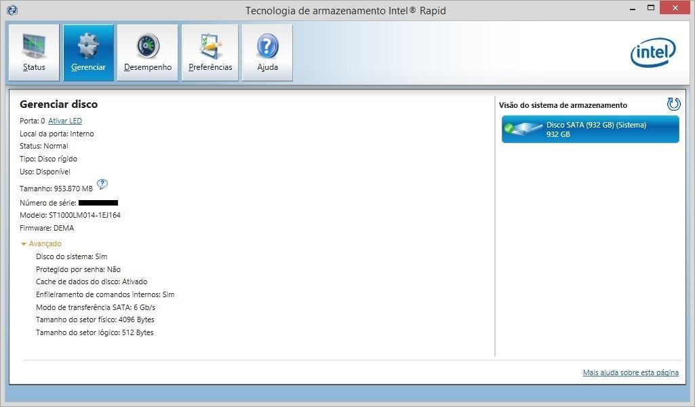
Task: Click Tamanho do setor lógico: 512 Bytes
Action: (x=95, y=333)
